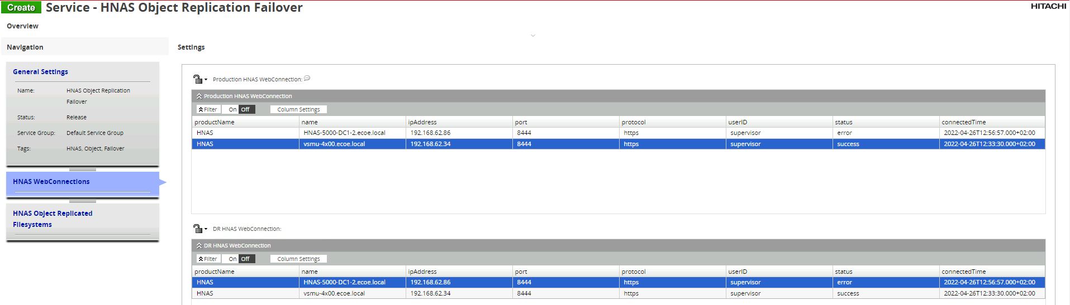Click 2022-04-26T12:56:57 timestamp in Production table
This screenshot has height=305, width=1070.
992,133
